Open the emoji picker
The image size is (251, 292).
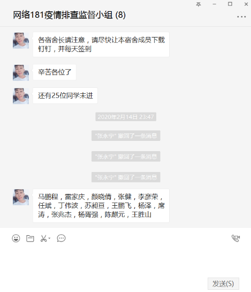click(x=16, y=238)
